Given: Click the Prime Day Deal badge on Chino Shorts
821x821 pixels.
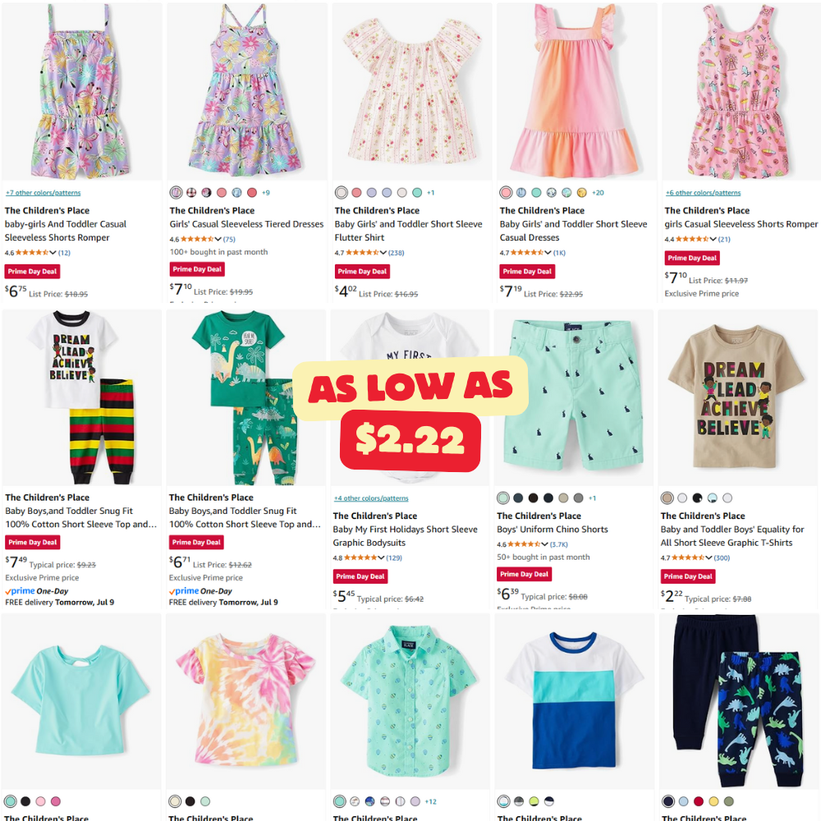Looking at the screenshot, I should (x=524, y=575).
